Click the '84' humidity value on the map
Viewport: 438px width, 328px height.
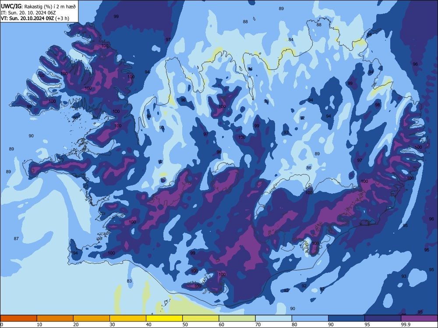(x=291, y=40)
